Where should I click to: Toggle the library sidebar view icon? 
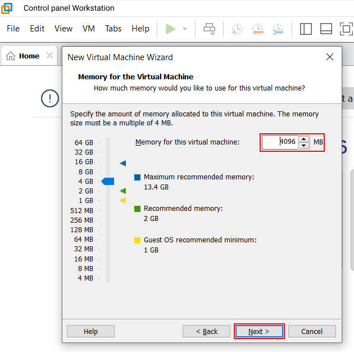pyautogui.click(x=306, y=29)
